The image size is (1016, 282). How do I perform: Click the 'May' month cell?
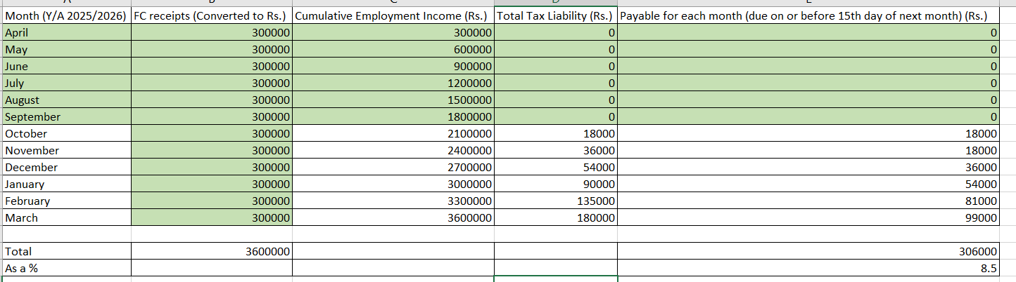pyautogui.click(x=65, y=50)
